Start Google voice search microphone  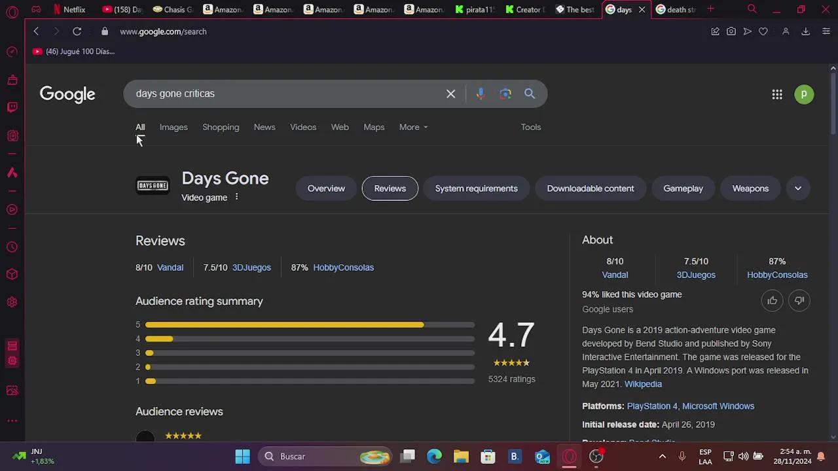point(481,94)
